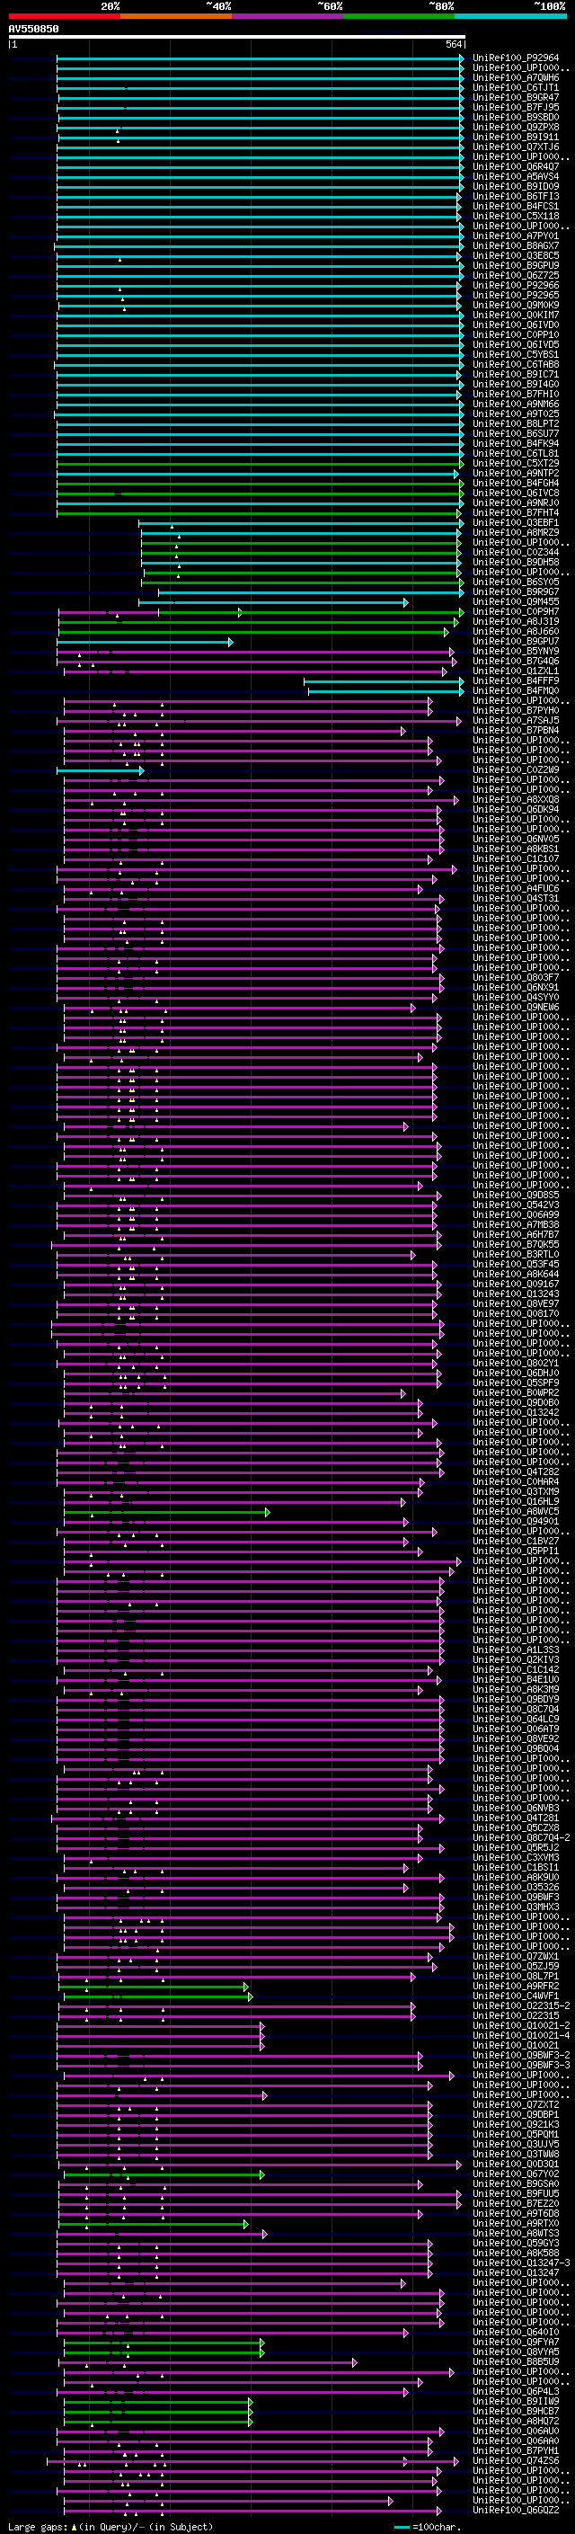Click the red 20% identity legend segment
The width and height of the screenshot is (575, 2534).
[64, 16]
